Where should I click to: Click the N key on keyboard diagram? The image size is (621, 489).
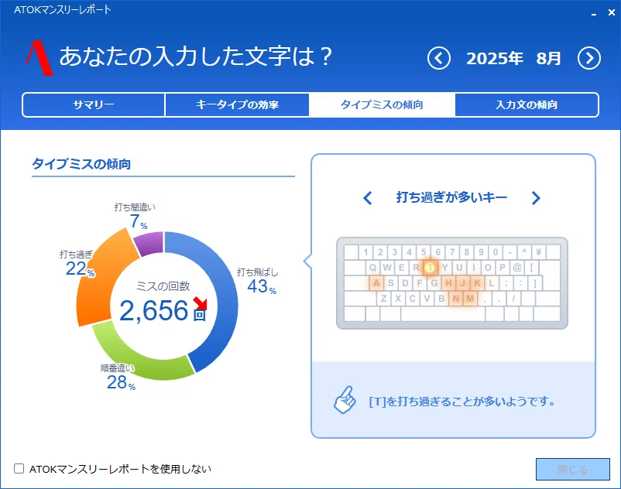pyautogui.click(x=456, y=299)
